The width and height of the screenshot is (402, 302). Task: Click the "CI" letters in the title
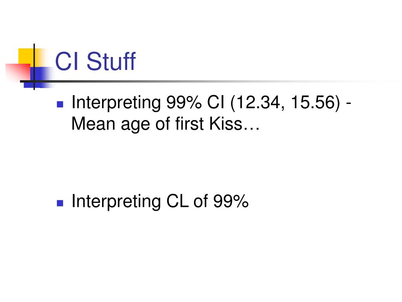66,61
